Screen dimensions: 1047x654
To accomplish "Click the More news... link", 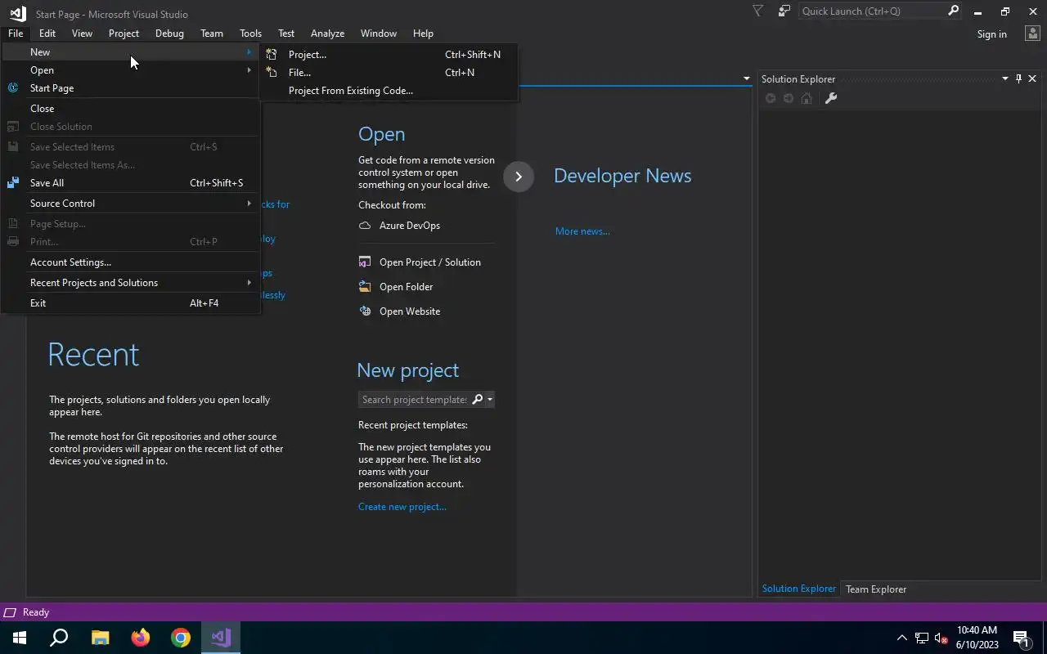I will click(582, 231).
